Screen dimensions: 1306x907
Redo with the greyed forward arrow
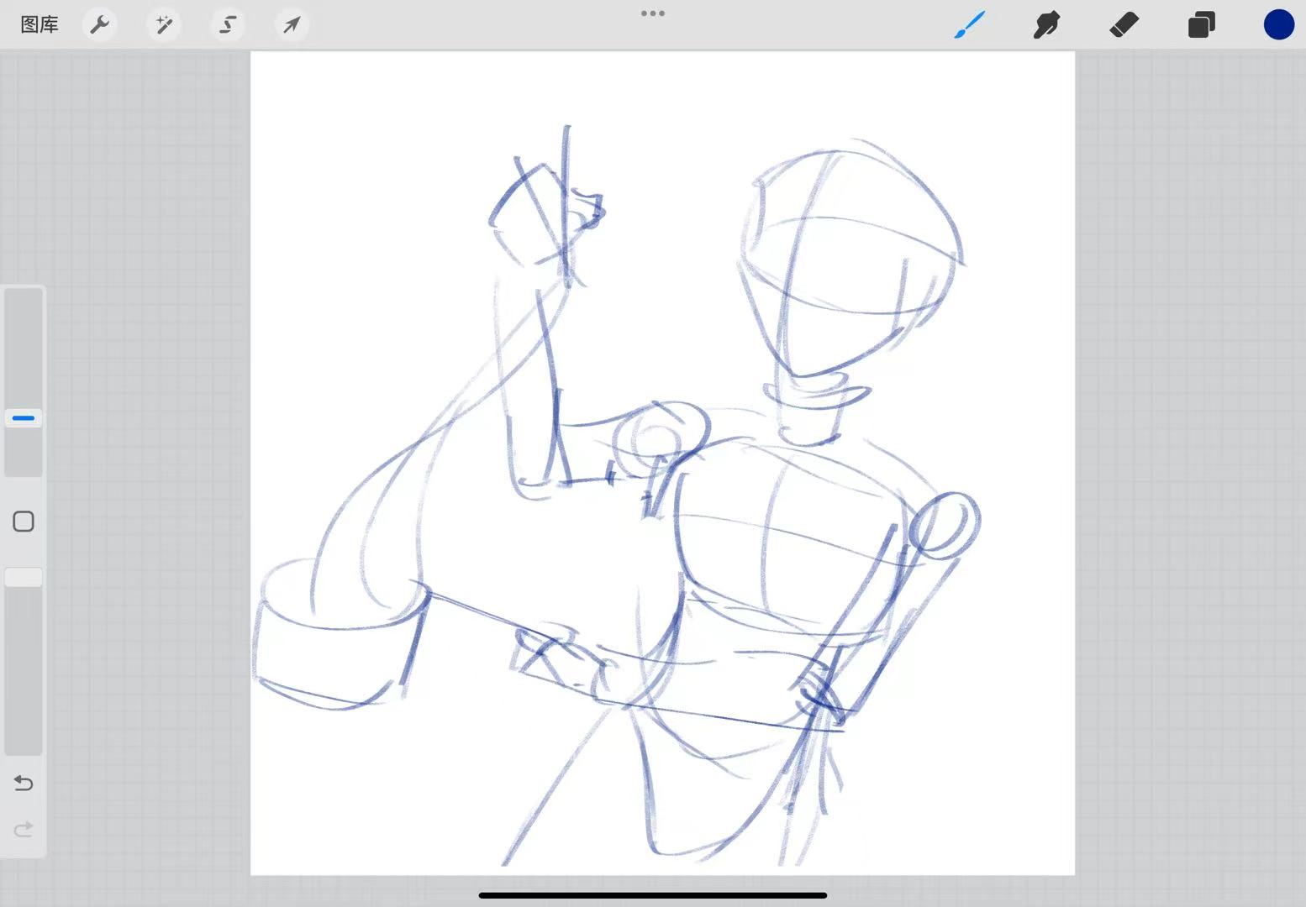pyautogui.click(x=24, y=830)
